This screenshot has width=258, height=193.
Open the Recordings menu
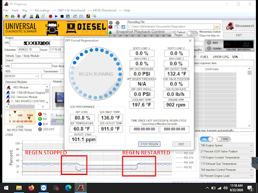(x=42, y=11)
